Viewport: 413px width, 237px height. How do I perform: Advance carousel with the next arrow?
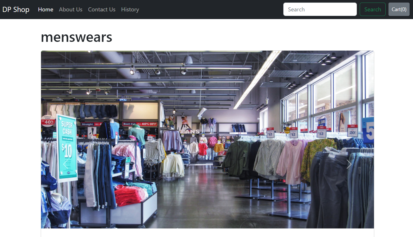click(x=349, y=164)
